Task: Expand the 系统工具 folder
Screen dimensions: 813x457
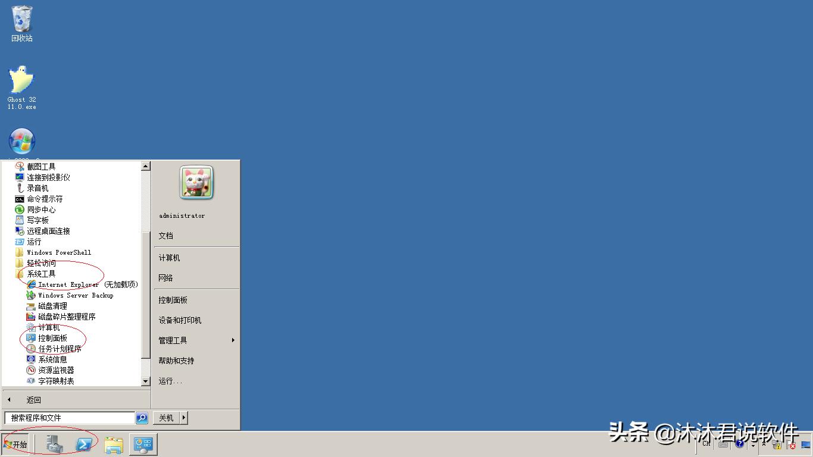Action: (40, 273)
